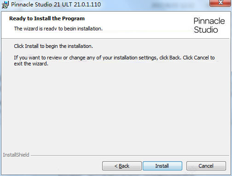Viewport: 232px width, 176px height.
Task: Click the installer icon in title bar
Action: [5, 5]
